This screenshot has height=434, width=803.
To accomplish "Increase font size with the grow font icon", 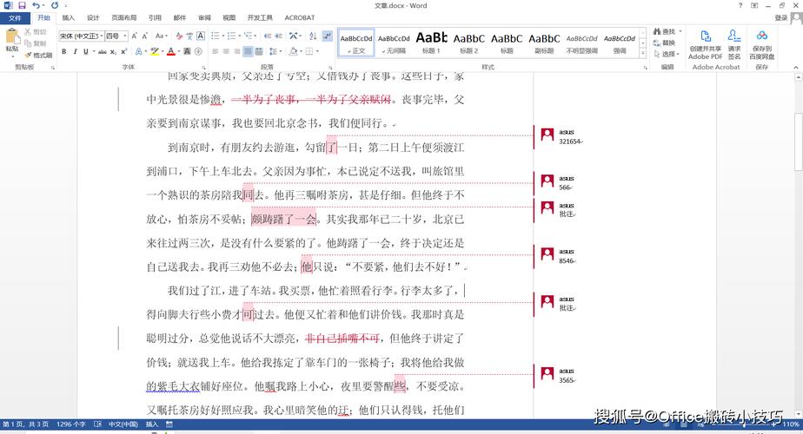I will (134, 36).
